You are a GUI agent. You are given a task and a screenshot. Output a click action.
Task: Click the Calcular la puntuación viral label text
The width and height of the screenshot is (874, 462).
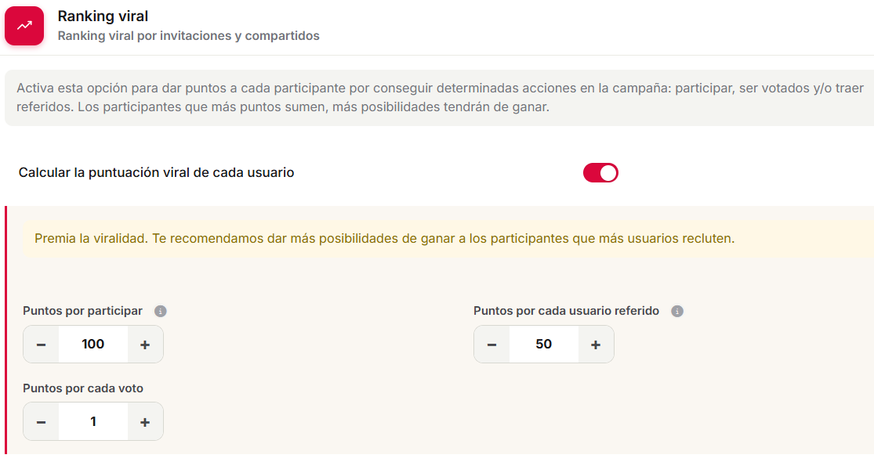[x=156, y=172]
